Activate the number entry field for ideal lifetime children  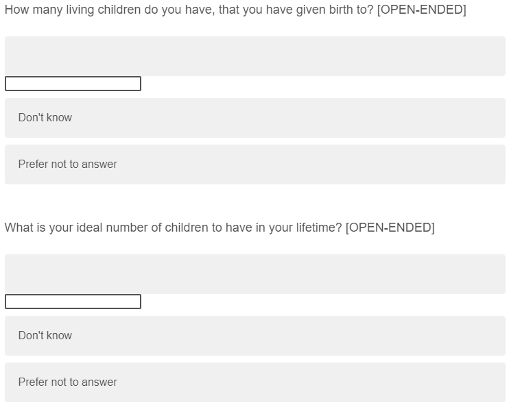73,302
